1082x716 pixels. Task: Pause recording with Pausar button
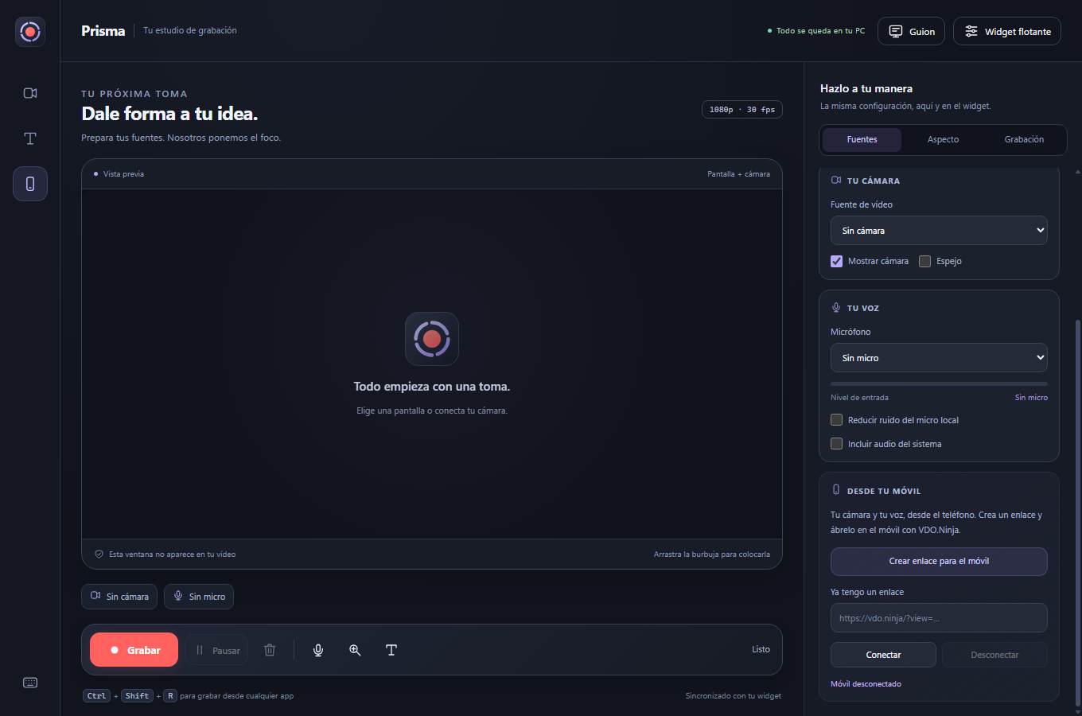pyautogui.click(x=216, y=650)
